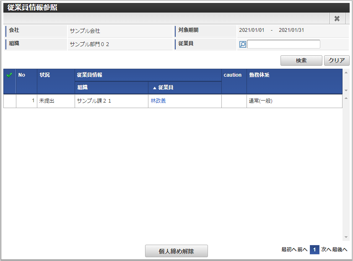353x261 pixels.
Task: Go to 前へ previous page
Action: point(302,250)
